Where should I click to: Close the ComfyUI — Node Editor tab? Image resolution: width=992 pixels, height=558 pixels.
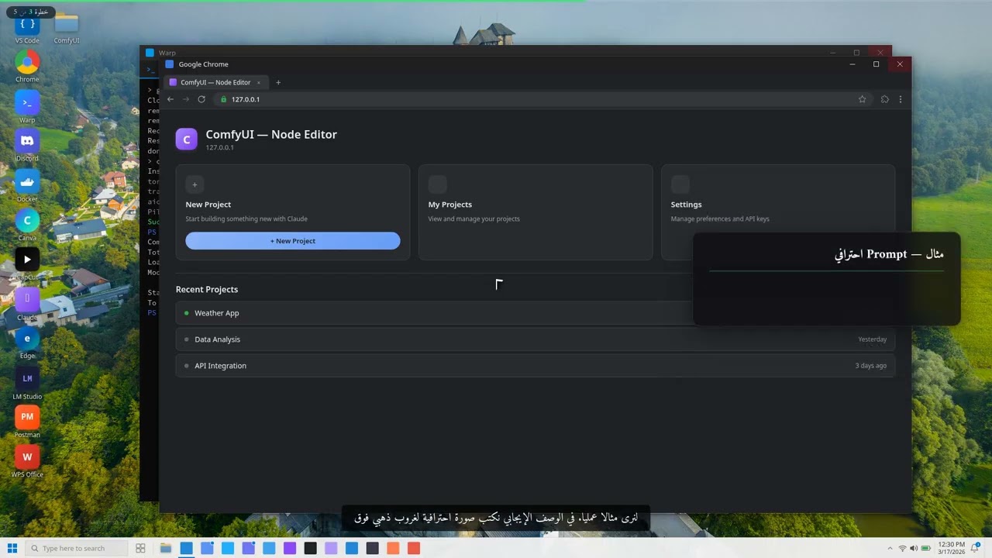259,82
